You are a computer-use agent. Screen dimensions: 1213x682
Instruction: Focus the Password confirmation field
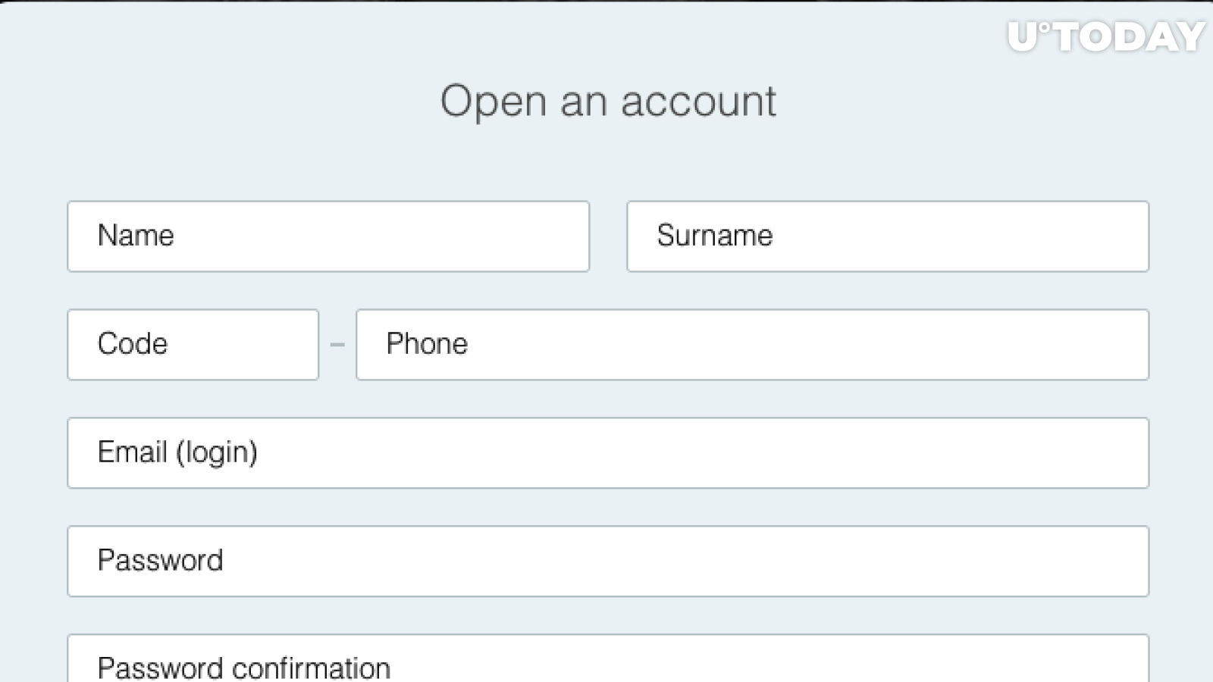click(x=608, y=659)
